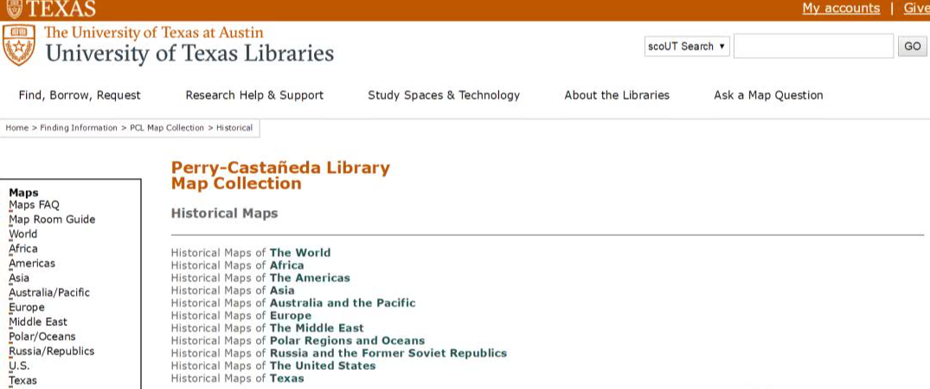Open Study Spaces & Technology menu
The height and width of the screenshot is (389, 930).
click(444, 95)
